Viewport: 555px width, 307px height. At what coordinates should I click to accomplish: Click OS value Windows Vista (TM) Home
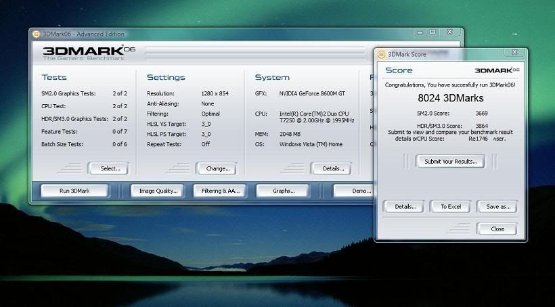(311, 144)
